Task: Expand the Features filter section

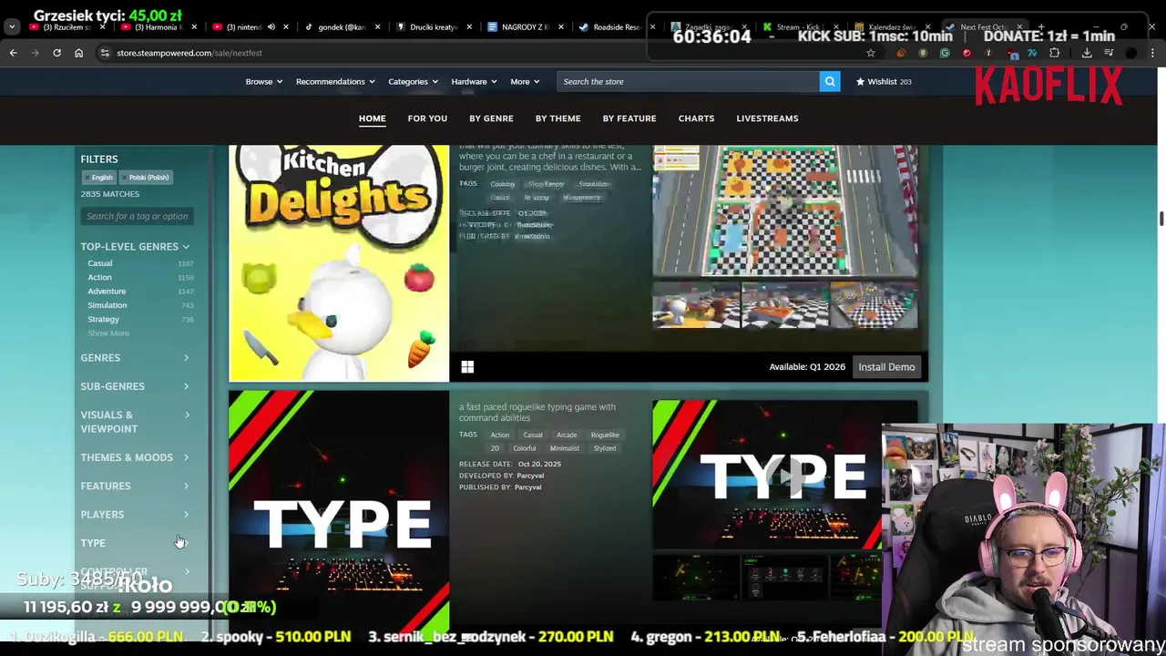Action: coord(135,486)
